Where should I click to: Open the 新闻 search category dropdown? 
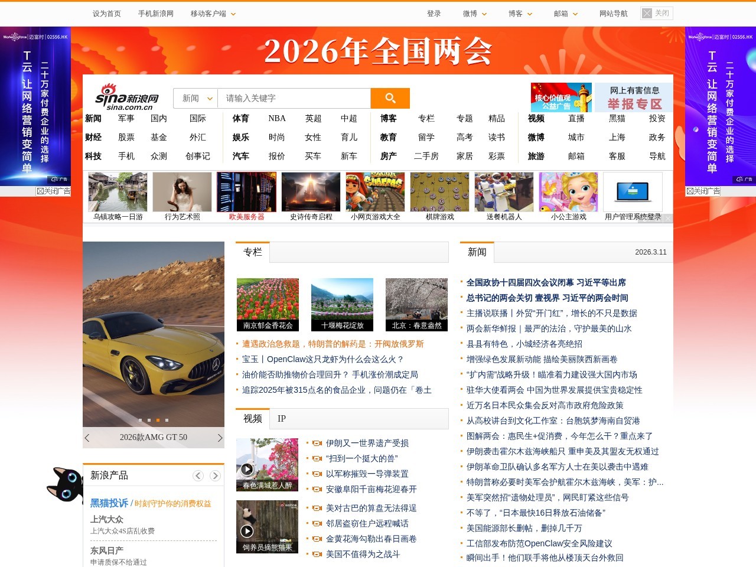(196, 99)
